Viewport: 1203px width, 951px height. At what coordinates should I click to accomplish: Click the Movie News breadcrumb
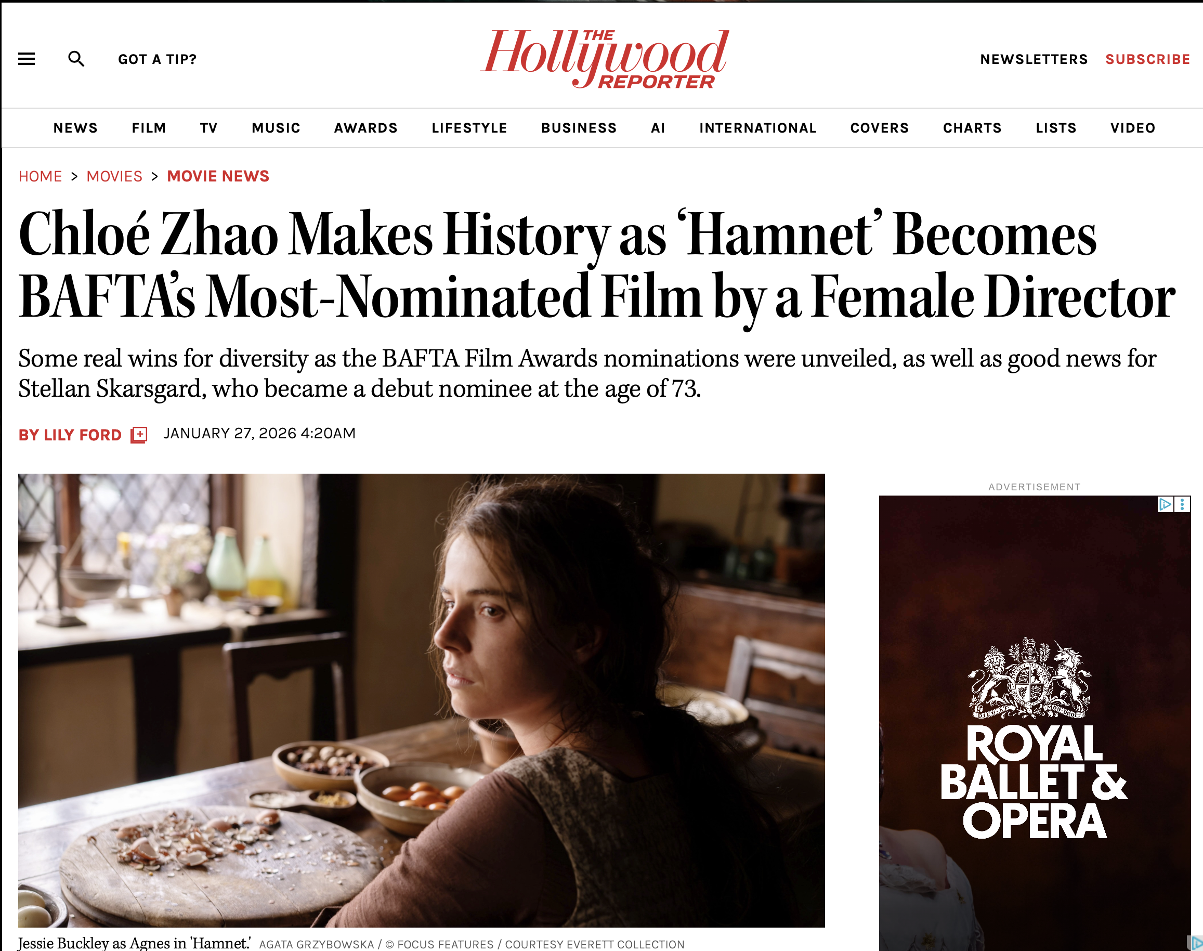pyautogui.click(x=218, y=176)
